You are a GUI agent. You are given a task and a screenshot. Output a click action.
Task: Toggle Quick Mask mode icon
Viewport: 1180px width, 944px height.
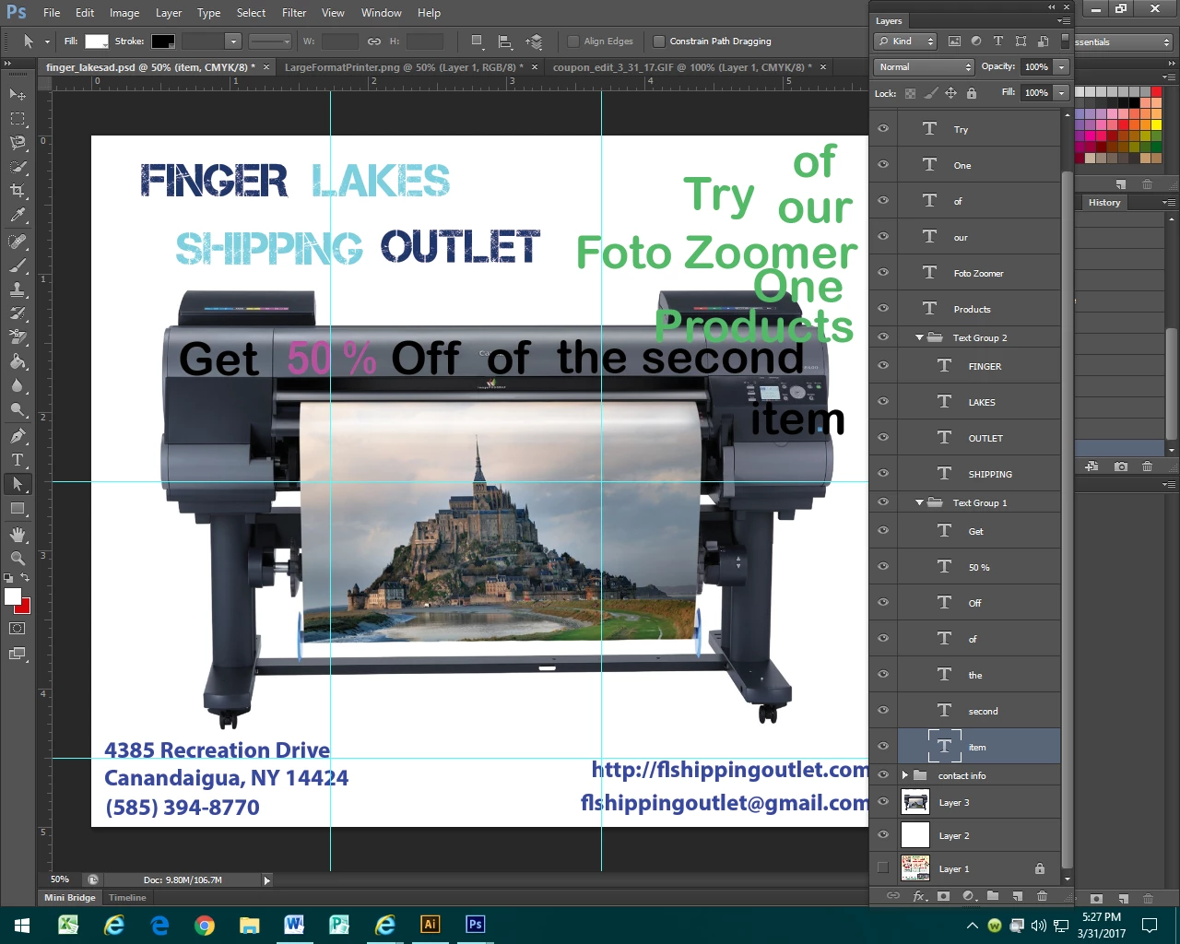coord(18,629)
